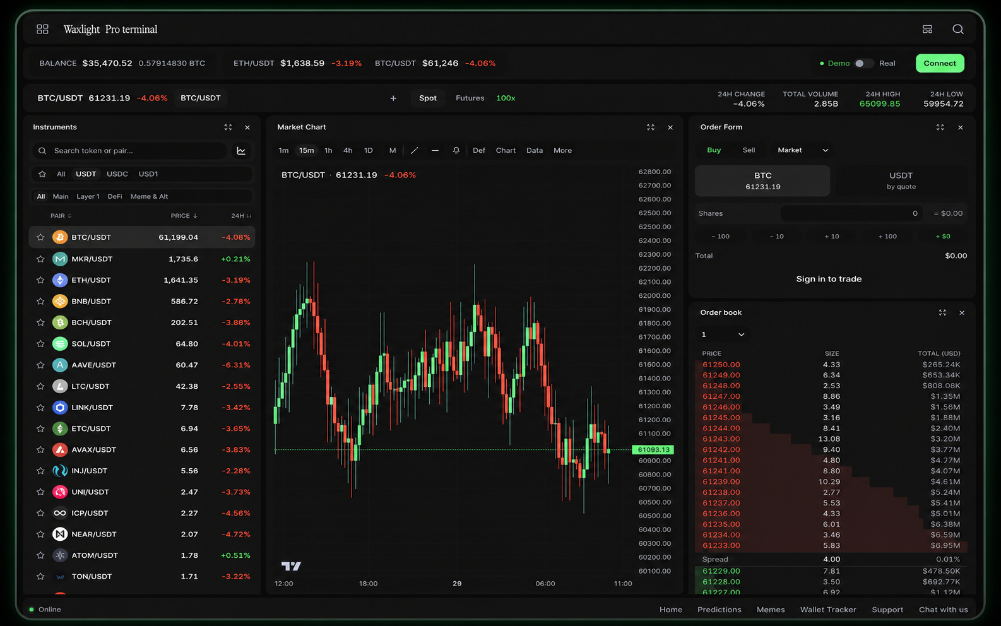1001x626 pixels.
Task: Click the Ethereum coin icon for ETH/USDT
Action: 60,280
